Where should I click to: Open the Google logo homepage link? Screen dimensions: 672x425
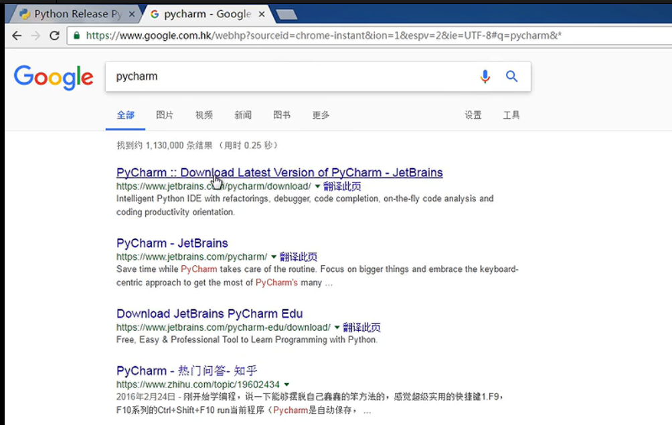pos(54,77)
